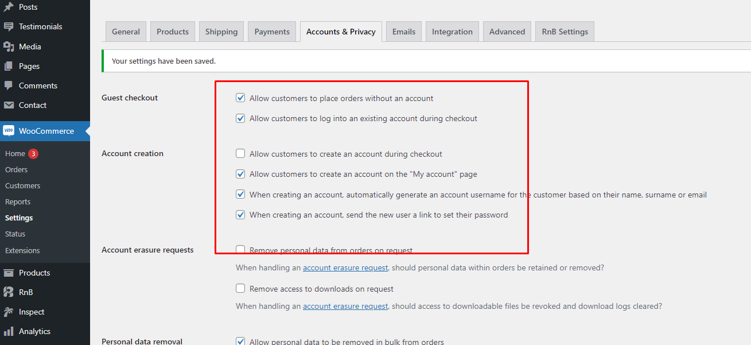Viewport: 751px width, 345px height.
Task: Open the first account erasure request link
Action: point(345,268)
